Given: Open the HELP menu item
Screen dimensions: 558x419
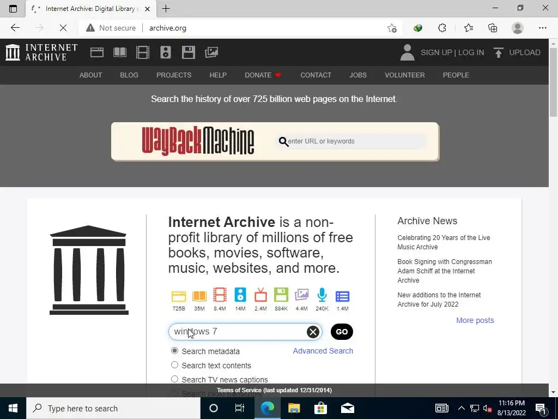Looking at the screenshot, I should coord(218,75).
